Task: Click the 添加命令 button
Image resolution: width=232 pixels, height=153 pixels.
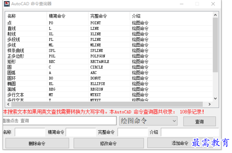Action: [180, 143]
